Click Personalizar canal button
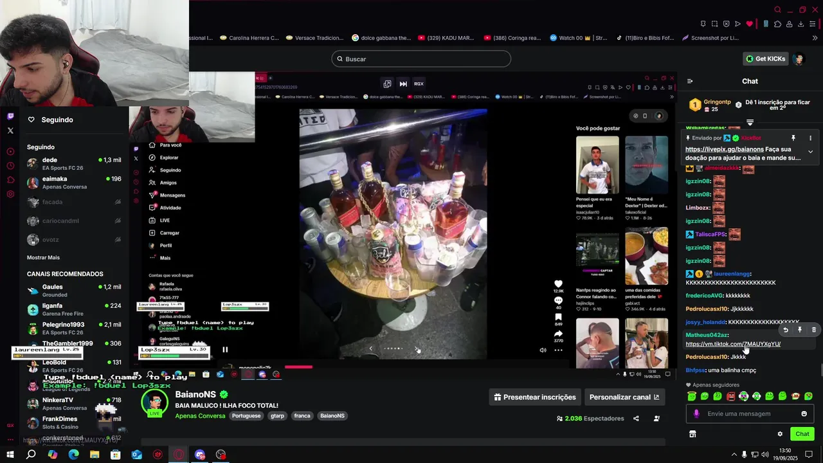 pos(624,397)
